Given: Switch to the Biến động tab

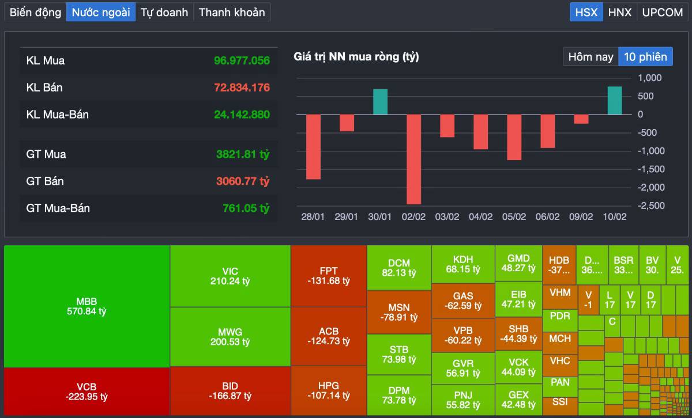Looking at the screenshot, I should pos(35,12).
